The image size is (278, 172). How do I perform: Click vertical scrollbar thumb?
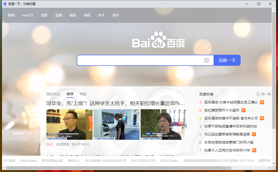click(274, 70)
